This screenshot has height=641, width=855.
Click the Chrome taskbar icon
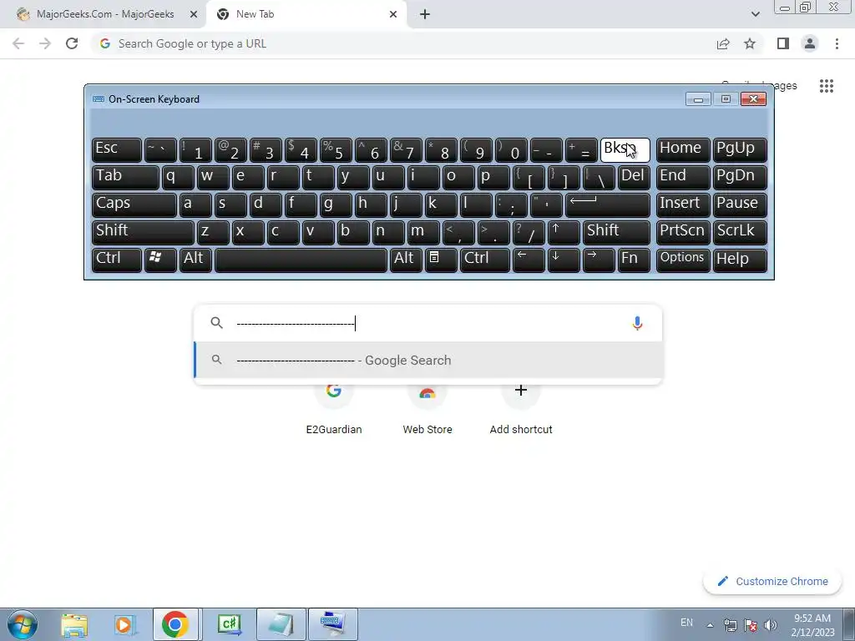point(175,624)
